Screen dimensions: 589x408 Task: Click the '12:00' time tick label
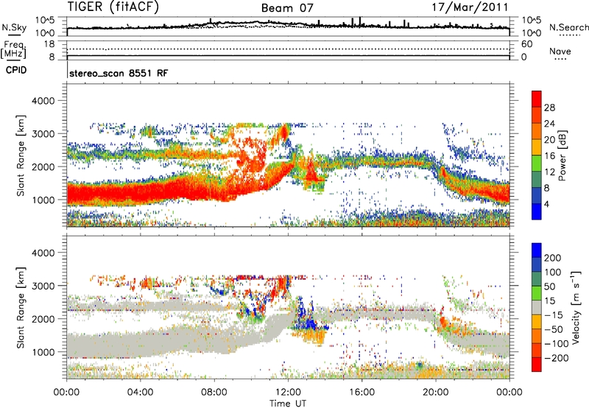(288, 393)
